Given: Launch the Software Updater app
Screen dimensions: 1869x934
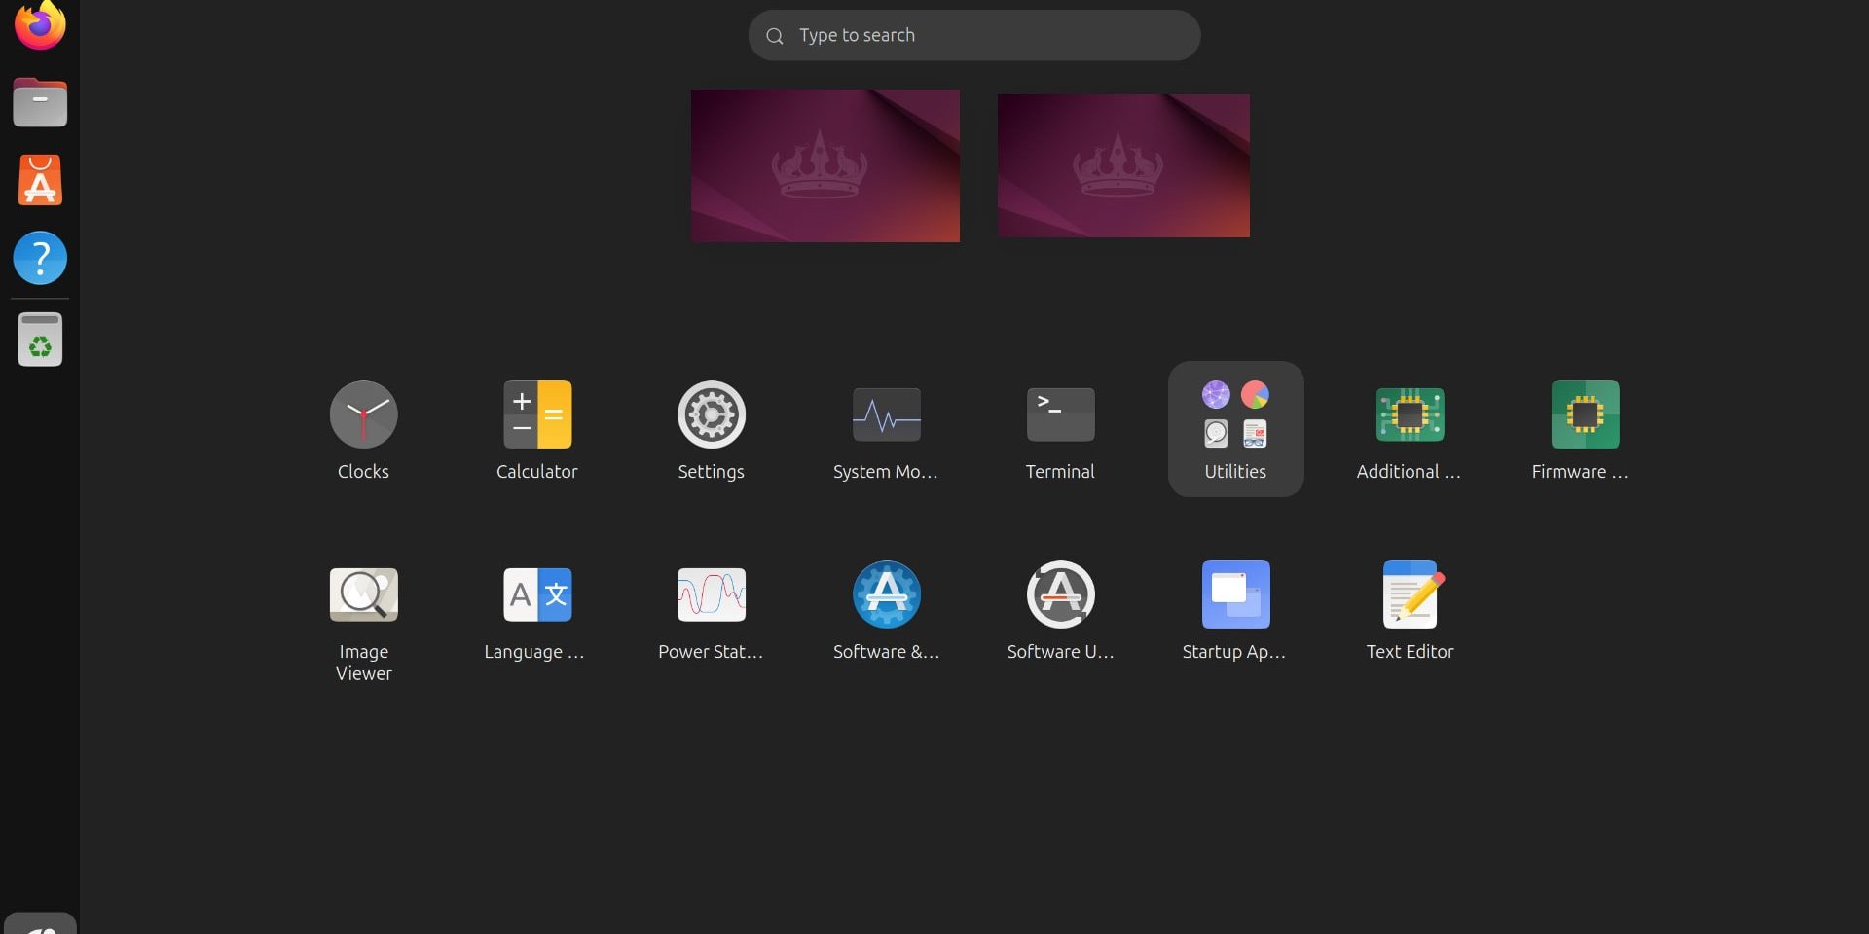Looking at the screenshot, I should [1060, 595].
